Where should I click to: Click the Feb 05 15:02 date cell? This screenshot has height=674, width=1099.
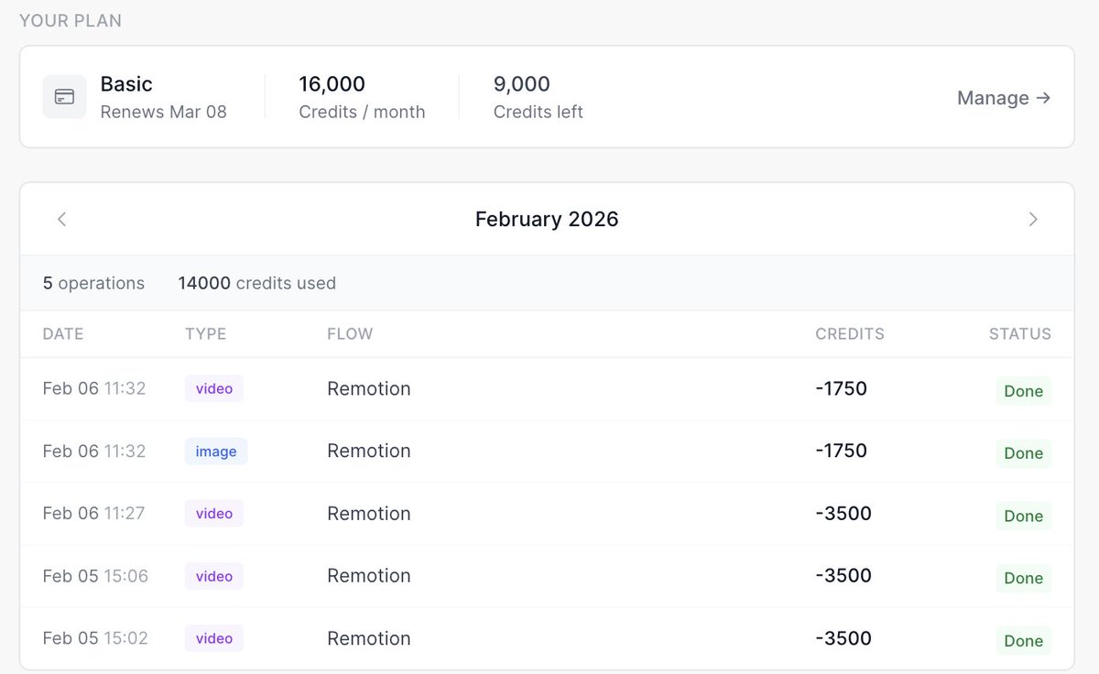pos(95,638)
